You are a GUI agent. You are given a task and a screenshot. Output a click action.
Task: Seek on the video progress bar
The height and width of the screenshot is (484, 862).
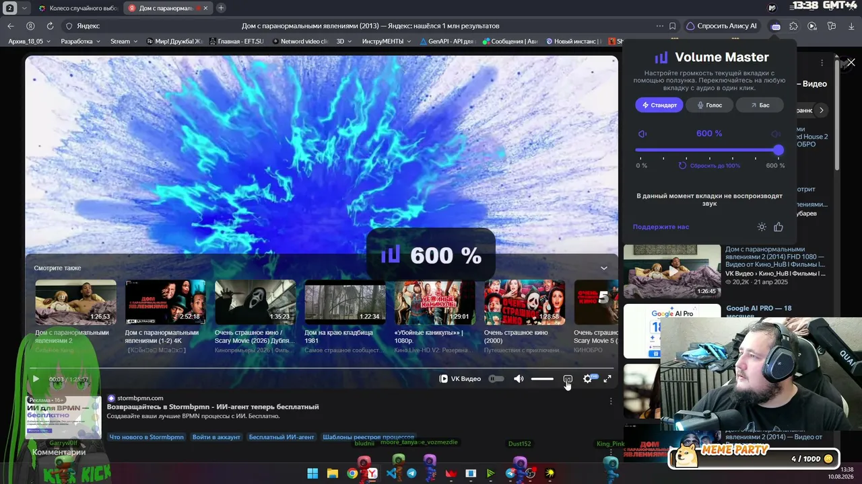(x=322, y=368)
